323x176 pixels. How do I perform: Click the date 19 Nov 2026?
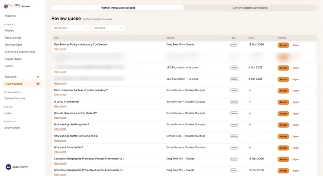256,45
